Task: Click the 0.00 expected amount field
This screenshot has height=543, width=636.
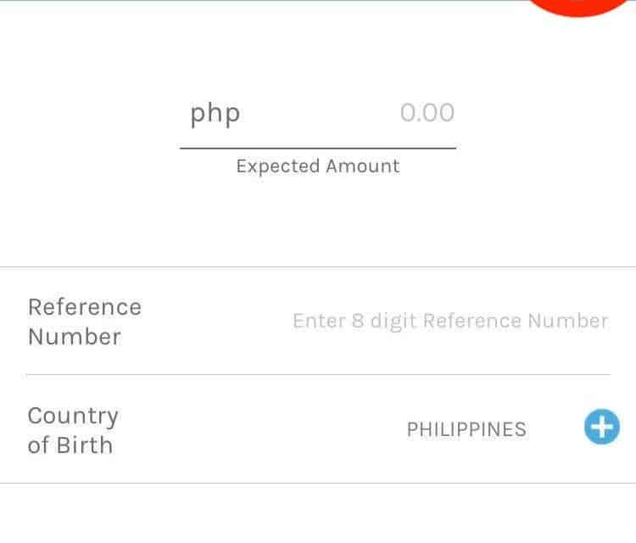Action: [x=427, y=113]
